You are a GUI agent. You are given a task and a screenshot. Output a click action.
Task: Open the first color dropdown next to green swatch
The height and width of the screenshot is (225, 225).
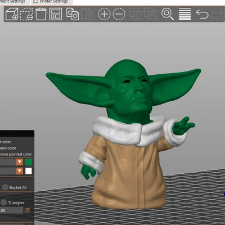point(20,162)
